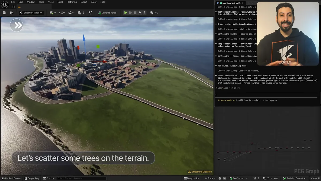Open the Actor menu
The width and height of the screenshot is (321, 181).
[94, 2]
